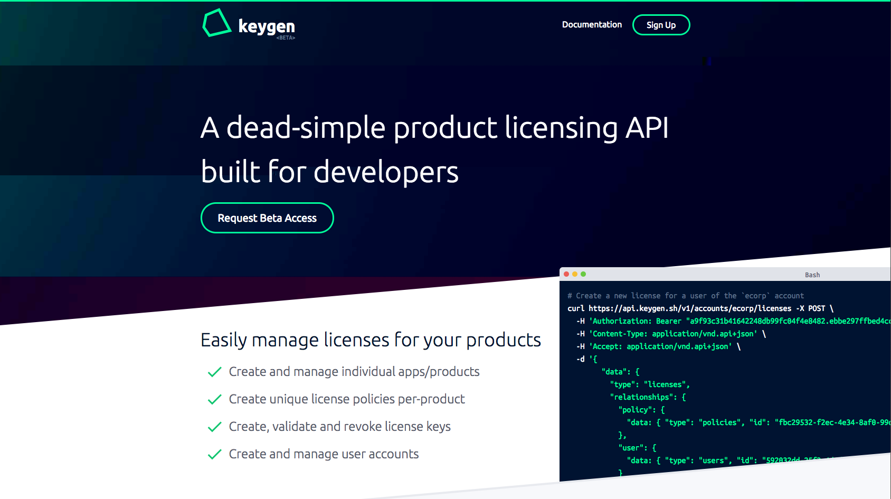Click the 'Authorization: Bearer' header line

pos(733,321)
